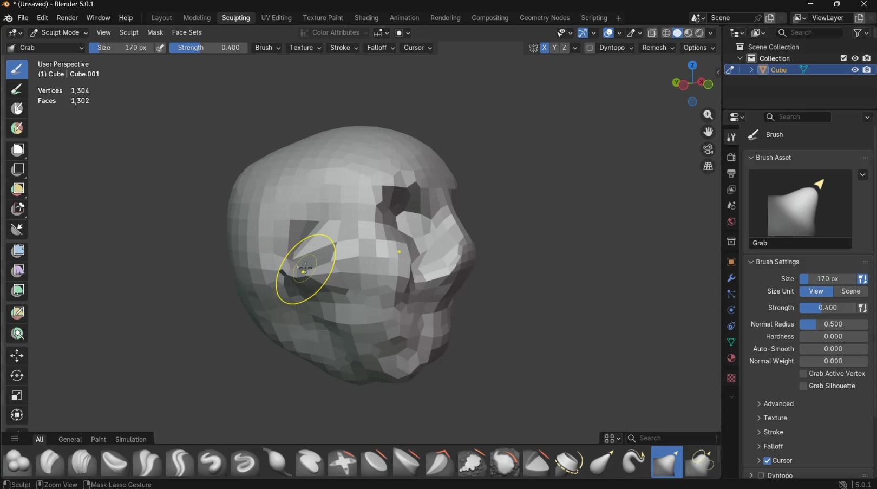The image size is (877, 489).
Task: Open the Modifier properties tab (wrench icon)
Action: (x=731, y=278)
